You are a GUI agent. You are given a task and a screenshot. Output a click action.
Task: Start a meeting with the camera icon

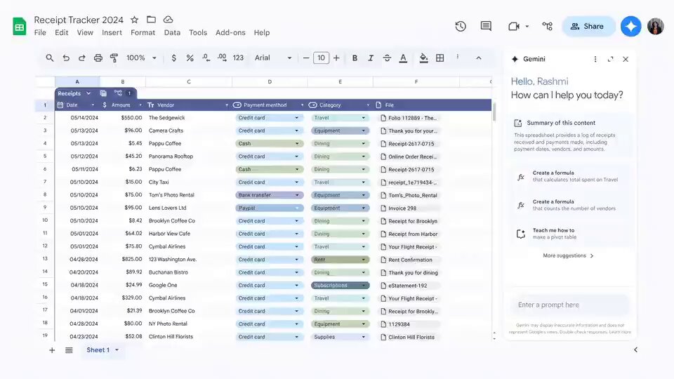tap(514, 26)
